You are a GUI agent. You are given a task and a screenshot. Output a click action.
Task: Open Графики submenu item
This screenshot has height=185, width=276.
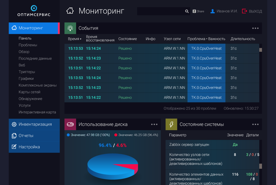tap(26, 79)
